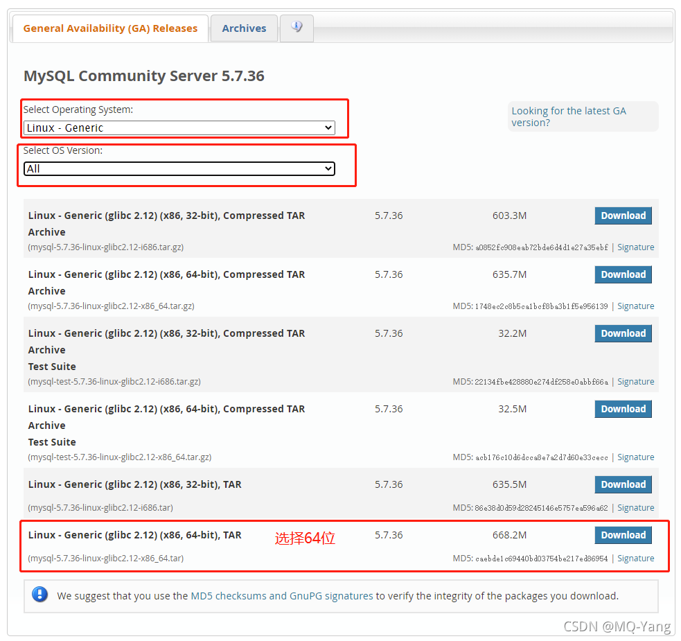Open Signature for the i686.tar.gz file
Viewport: 681px width, 641px height.
click(635, 247)
